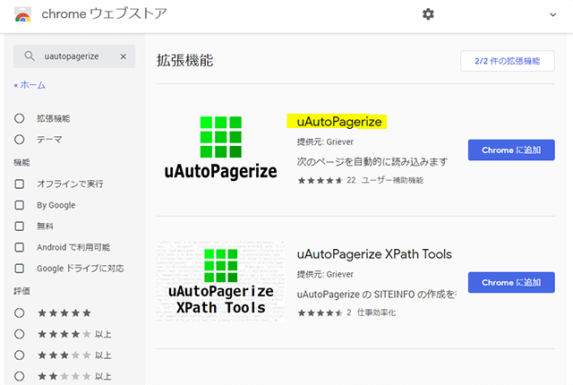Open the uAutoPagerize green grid thumbnail
573x385 pixels.
coord(221,148)
